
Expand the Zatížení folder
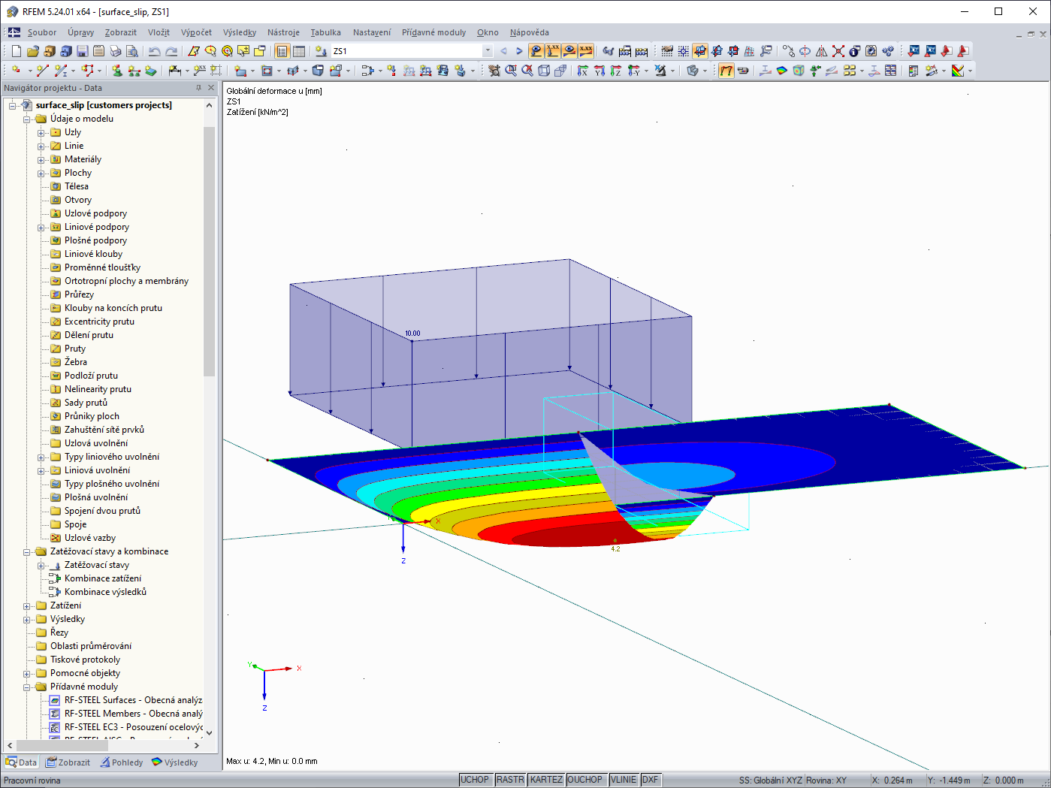coord(27,606)
